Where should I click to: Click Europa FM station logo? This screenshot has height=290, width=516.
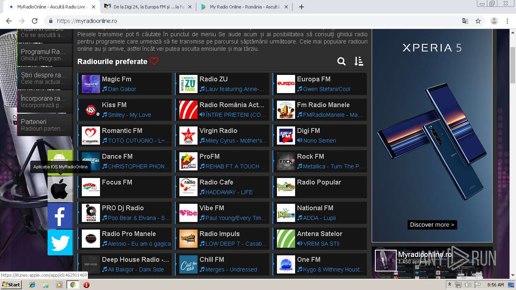pyautogui.click(x=286, y=84)
